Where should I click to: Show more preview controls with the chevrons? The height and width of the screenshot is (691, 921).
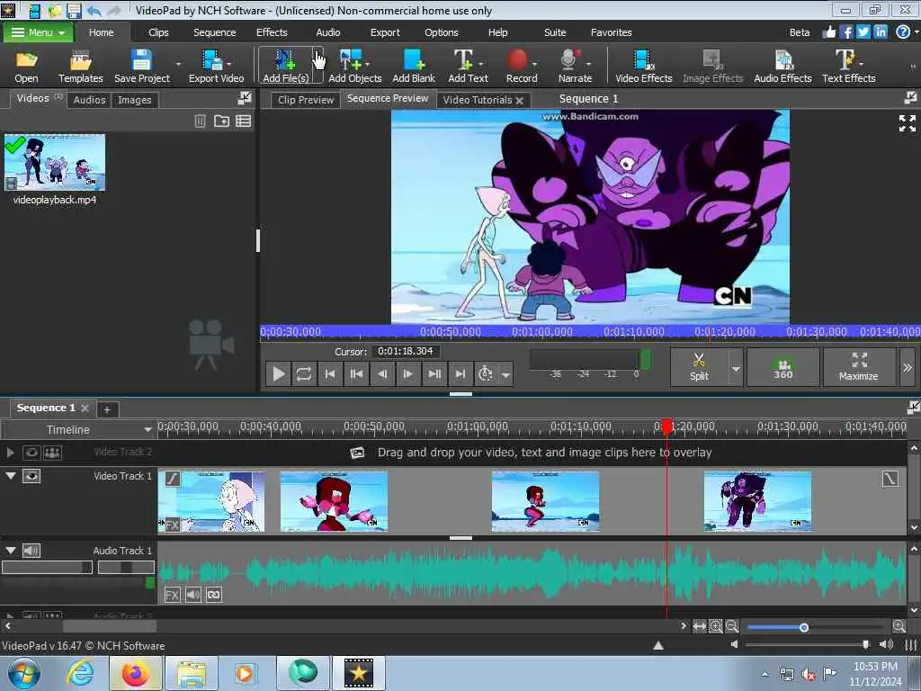(x=907, y=367)
